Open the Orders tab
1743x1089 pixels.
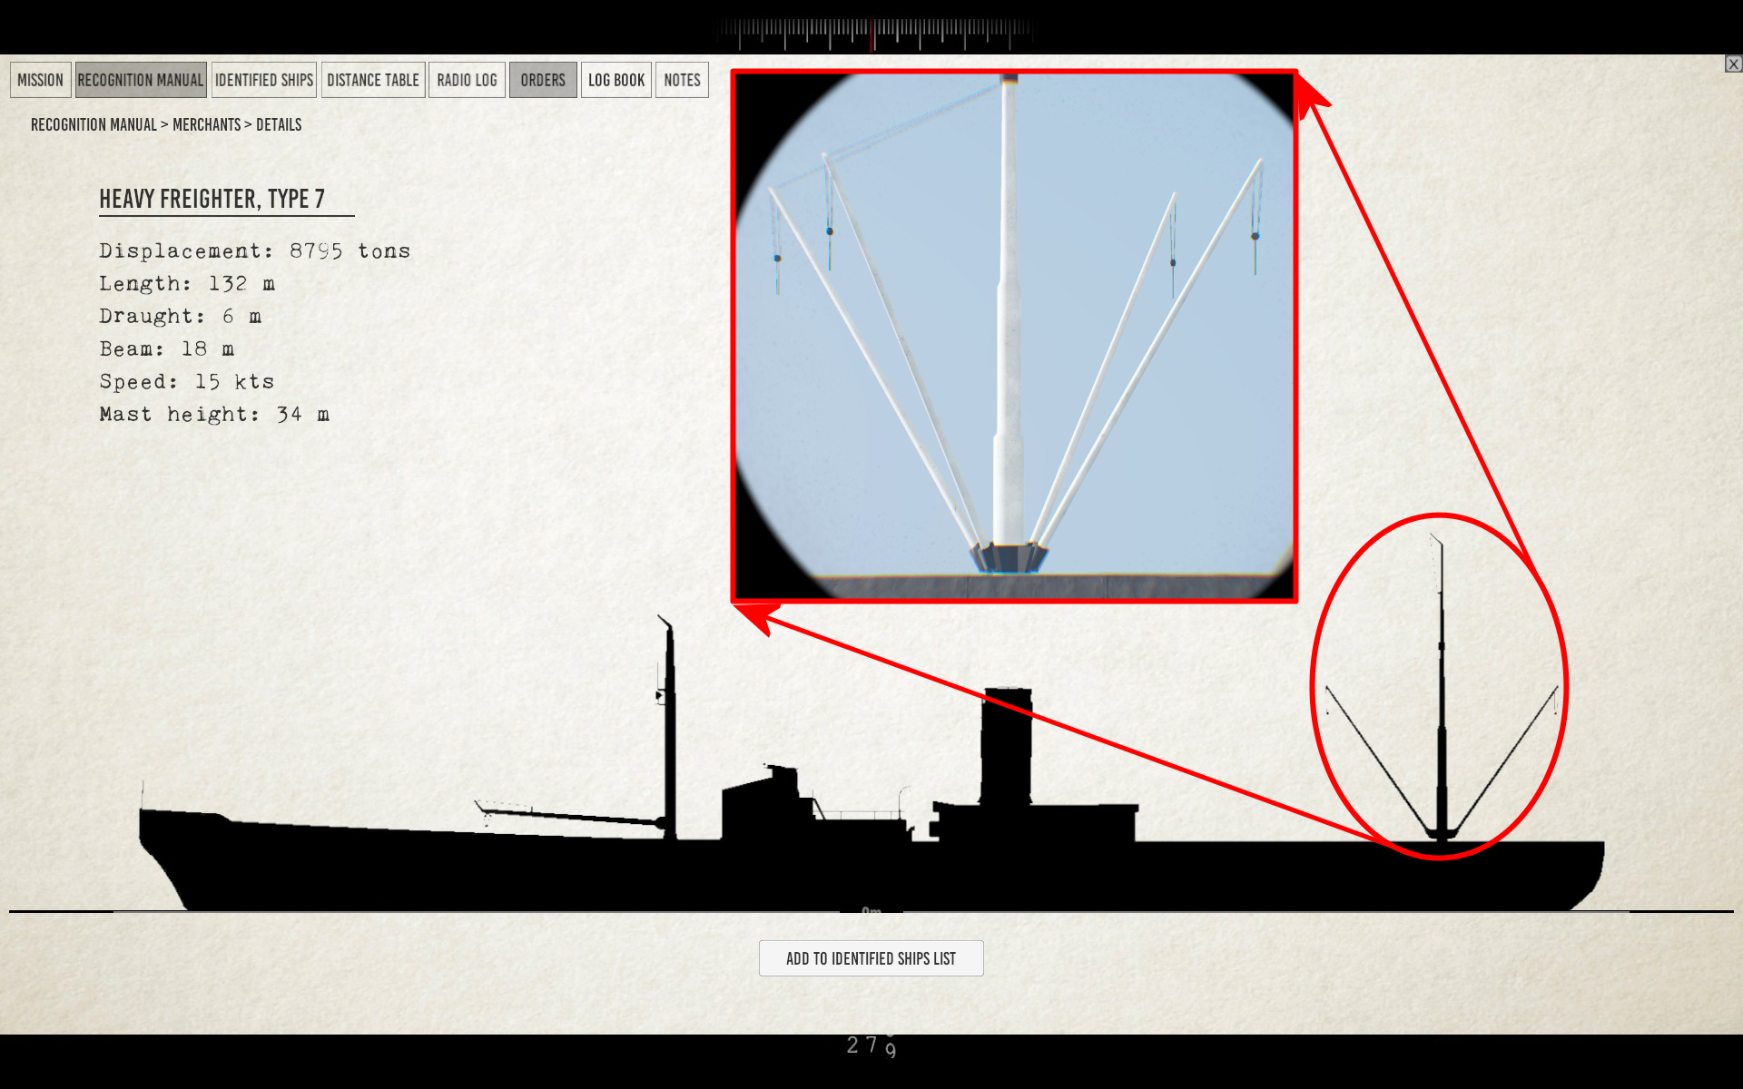coord(543,80)
